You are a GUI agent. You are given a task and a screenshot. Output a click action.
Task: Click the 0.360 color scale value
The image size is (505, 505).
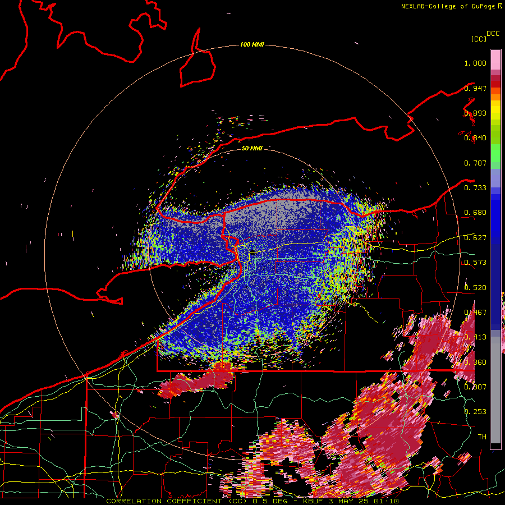[x=475, y=362]
